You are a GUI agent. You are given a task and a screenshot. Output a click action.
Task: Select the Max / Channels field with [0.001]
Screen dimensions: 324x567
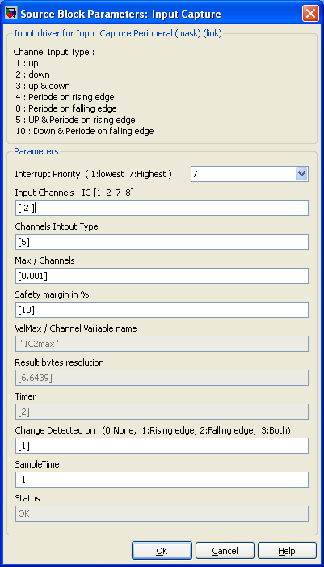point(162,276)
